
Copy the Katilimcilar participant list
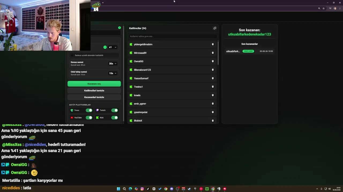(x=215, y=28)
